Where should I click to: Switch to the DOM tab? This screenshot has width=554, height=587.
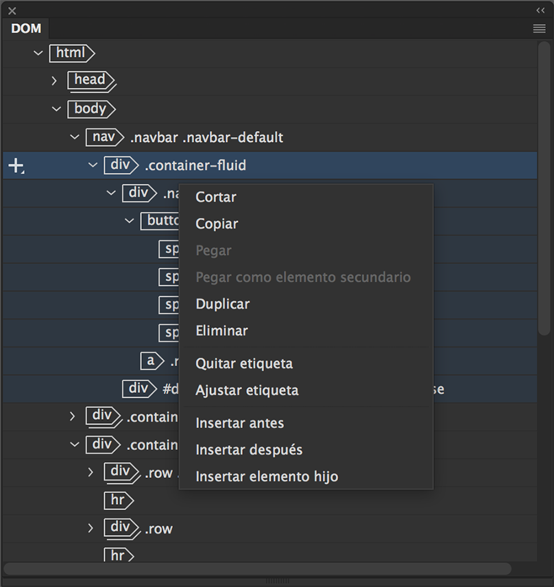pyautogui.click(x=26, y=28)
